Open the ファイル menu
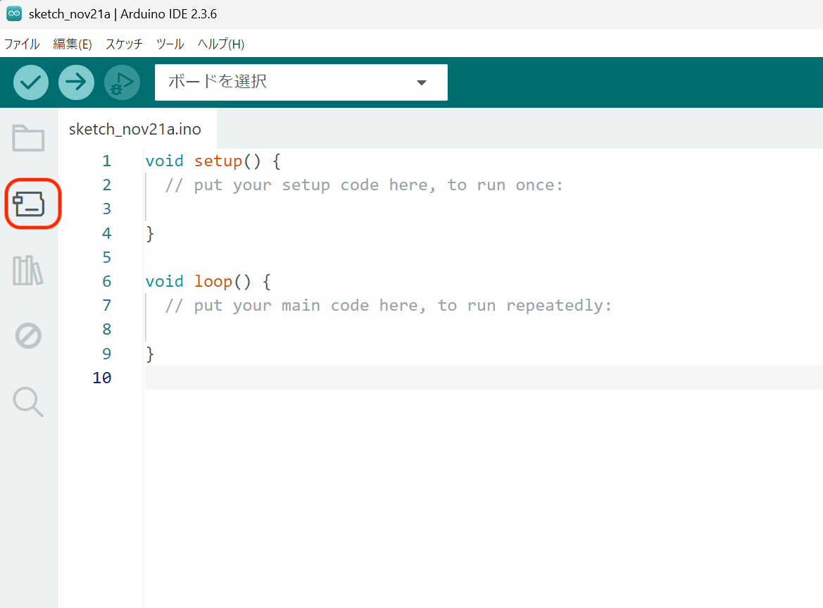The height and width of the screenshot is (608, 823). [x=22, y=44]
